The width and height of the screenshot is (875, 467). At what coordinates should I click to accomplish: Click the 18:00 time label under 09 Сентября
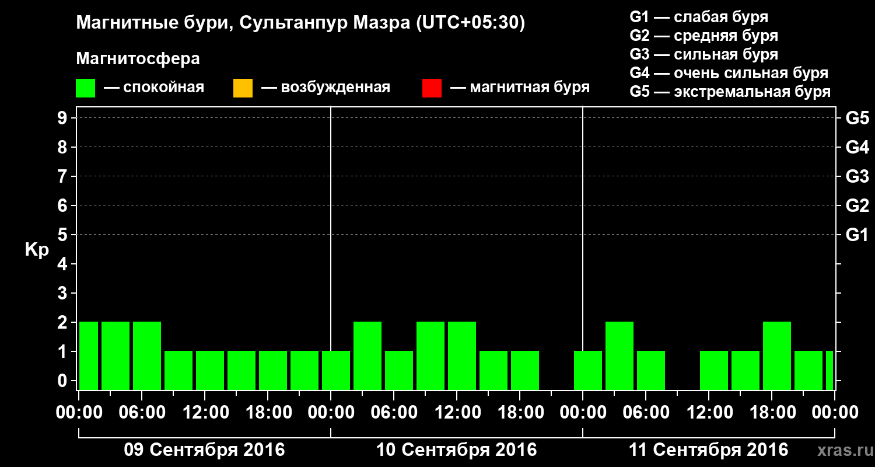(x=268, y=412)
